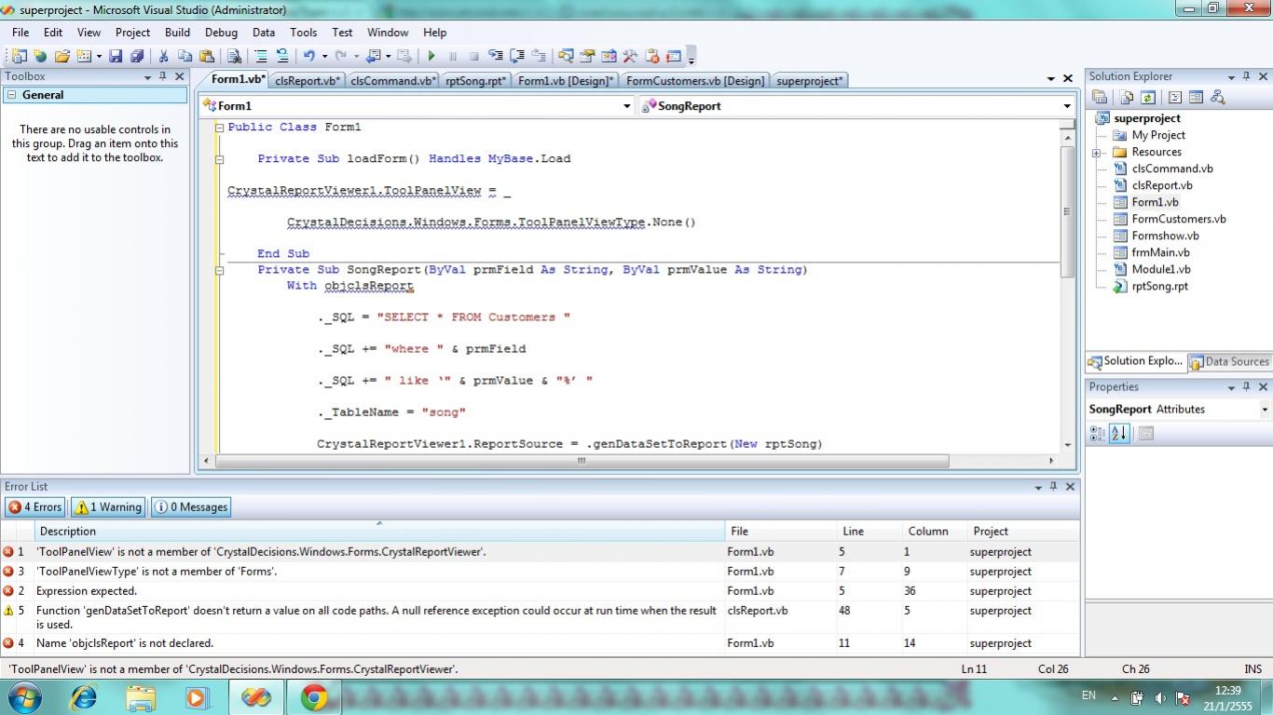
Task: Click the Copy toolbar icon
Action: [185, 56]
